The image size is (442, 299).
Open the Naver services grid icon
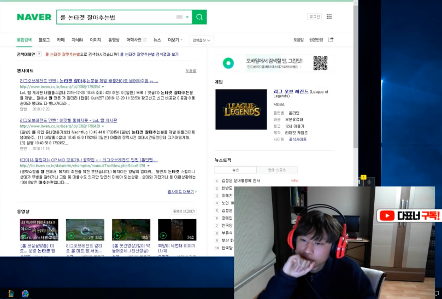pyautogui.click(x=329, y=16)
